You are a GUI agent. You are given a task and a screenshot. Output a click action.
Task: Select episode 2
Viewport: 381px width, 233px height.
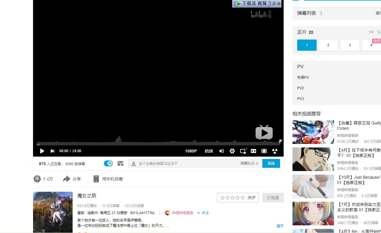[x=328, y=45]
